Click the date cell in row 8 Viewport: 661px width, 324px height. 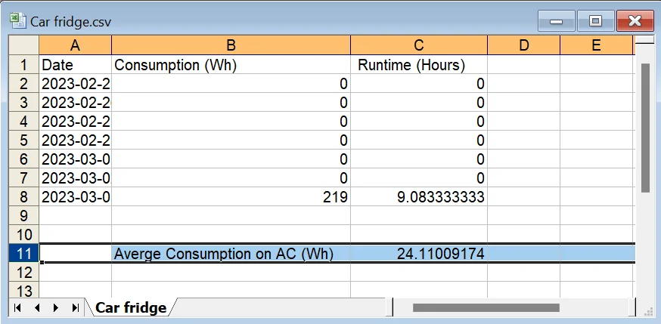pyautogui.click(x=75, y=197)
